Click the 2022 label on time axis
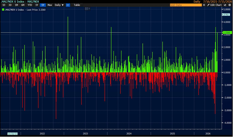The image size is (233, 137). point(42,134)
